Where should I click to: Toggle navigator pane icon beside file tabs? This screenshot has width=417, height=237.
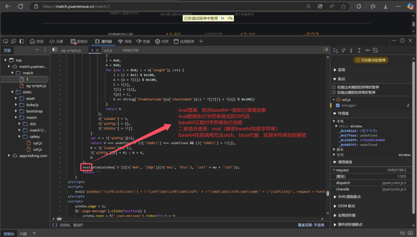(x=55, y=50)
